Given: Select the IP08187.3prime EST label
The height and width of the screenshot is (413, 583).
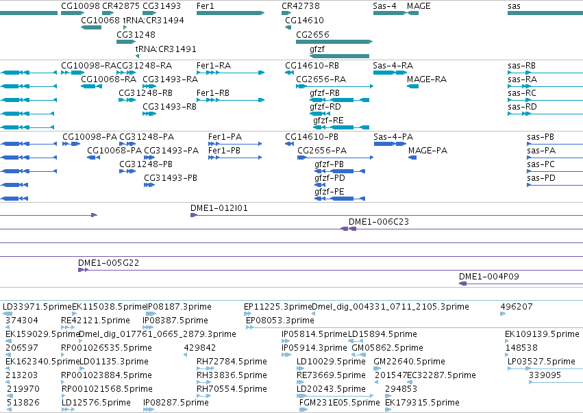Looking at the screenshot, I should [x=179, y=307].
